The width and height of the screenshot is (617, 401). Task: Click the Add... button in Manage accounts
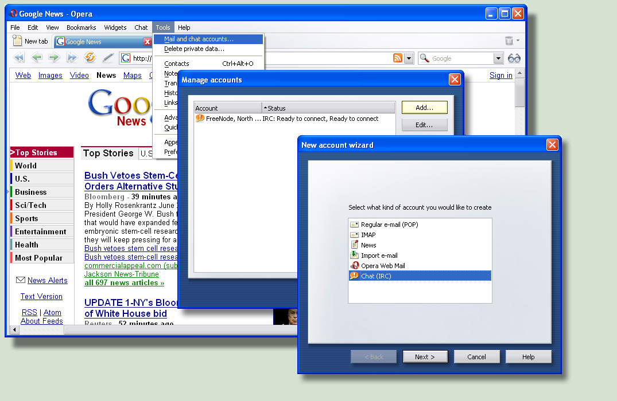[x=424, y=107]
